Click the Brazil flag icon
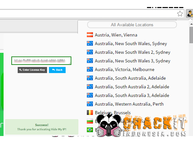193x144 pixels. point(90,130)
